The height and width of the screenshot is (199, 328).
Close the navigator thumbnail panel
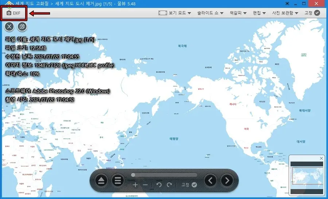tap(321, 159)
